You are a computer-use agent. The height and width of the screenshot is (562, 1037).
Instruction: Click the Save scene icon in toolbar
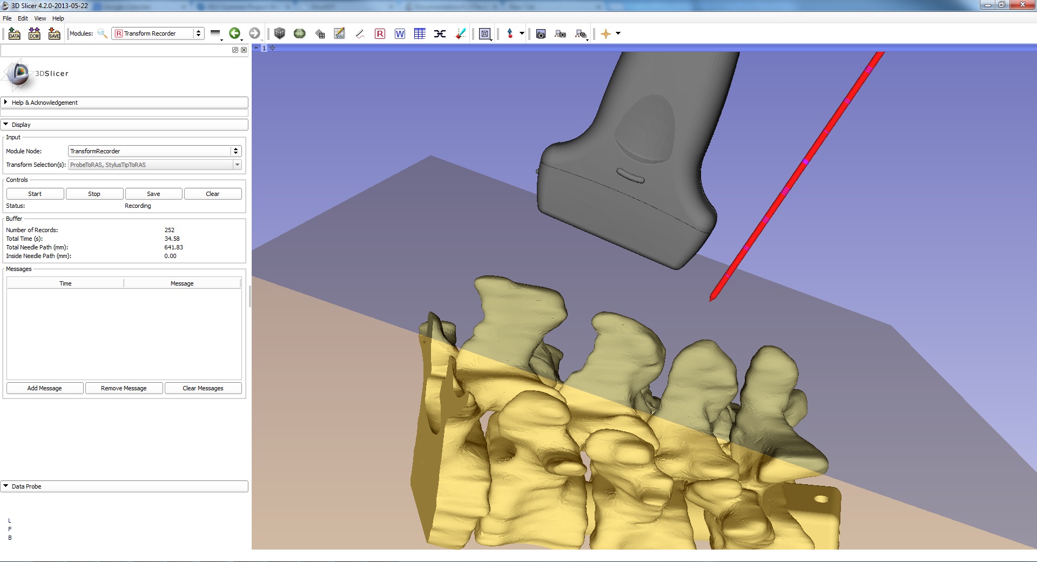54,34
